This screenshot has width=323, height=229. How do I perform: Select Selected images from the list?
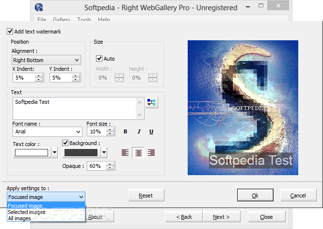tap(46, 212)
